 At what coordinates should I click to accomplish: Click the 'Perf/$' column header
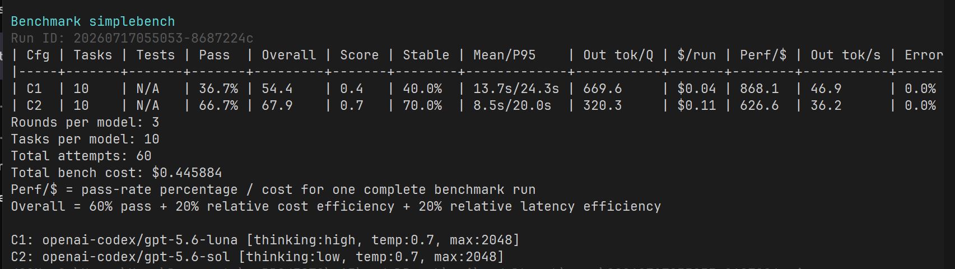pyautogui.click(x=763, y=55)
